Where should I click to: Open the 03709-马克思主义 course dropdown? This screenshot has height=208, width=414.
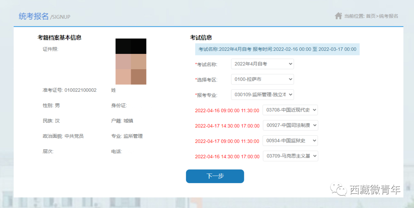(x=290, y=156)
